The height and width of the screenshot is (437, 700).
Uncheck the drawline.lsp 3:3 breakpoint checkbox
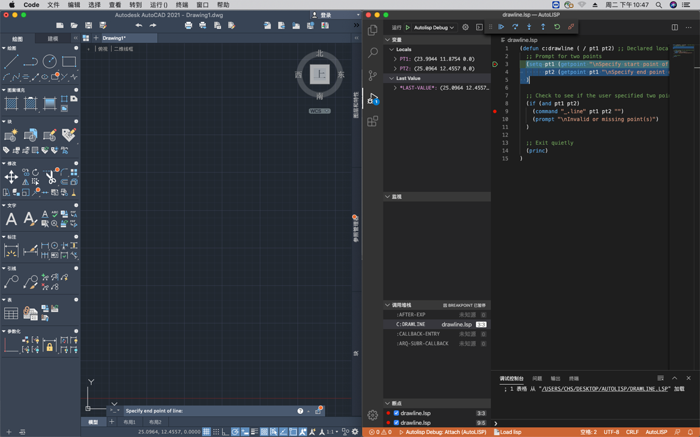(396, 413)
